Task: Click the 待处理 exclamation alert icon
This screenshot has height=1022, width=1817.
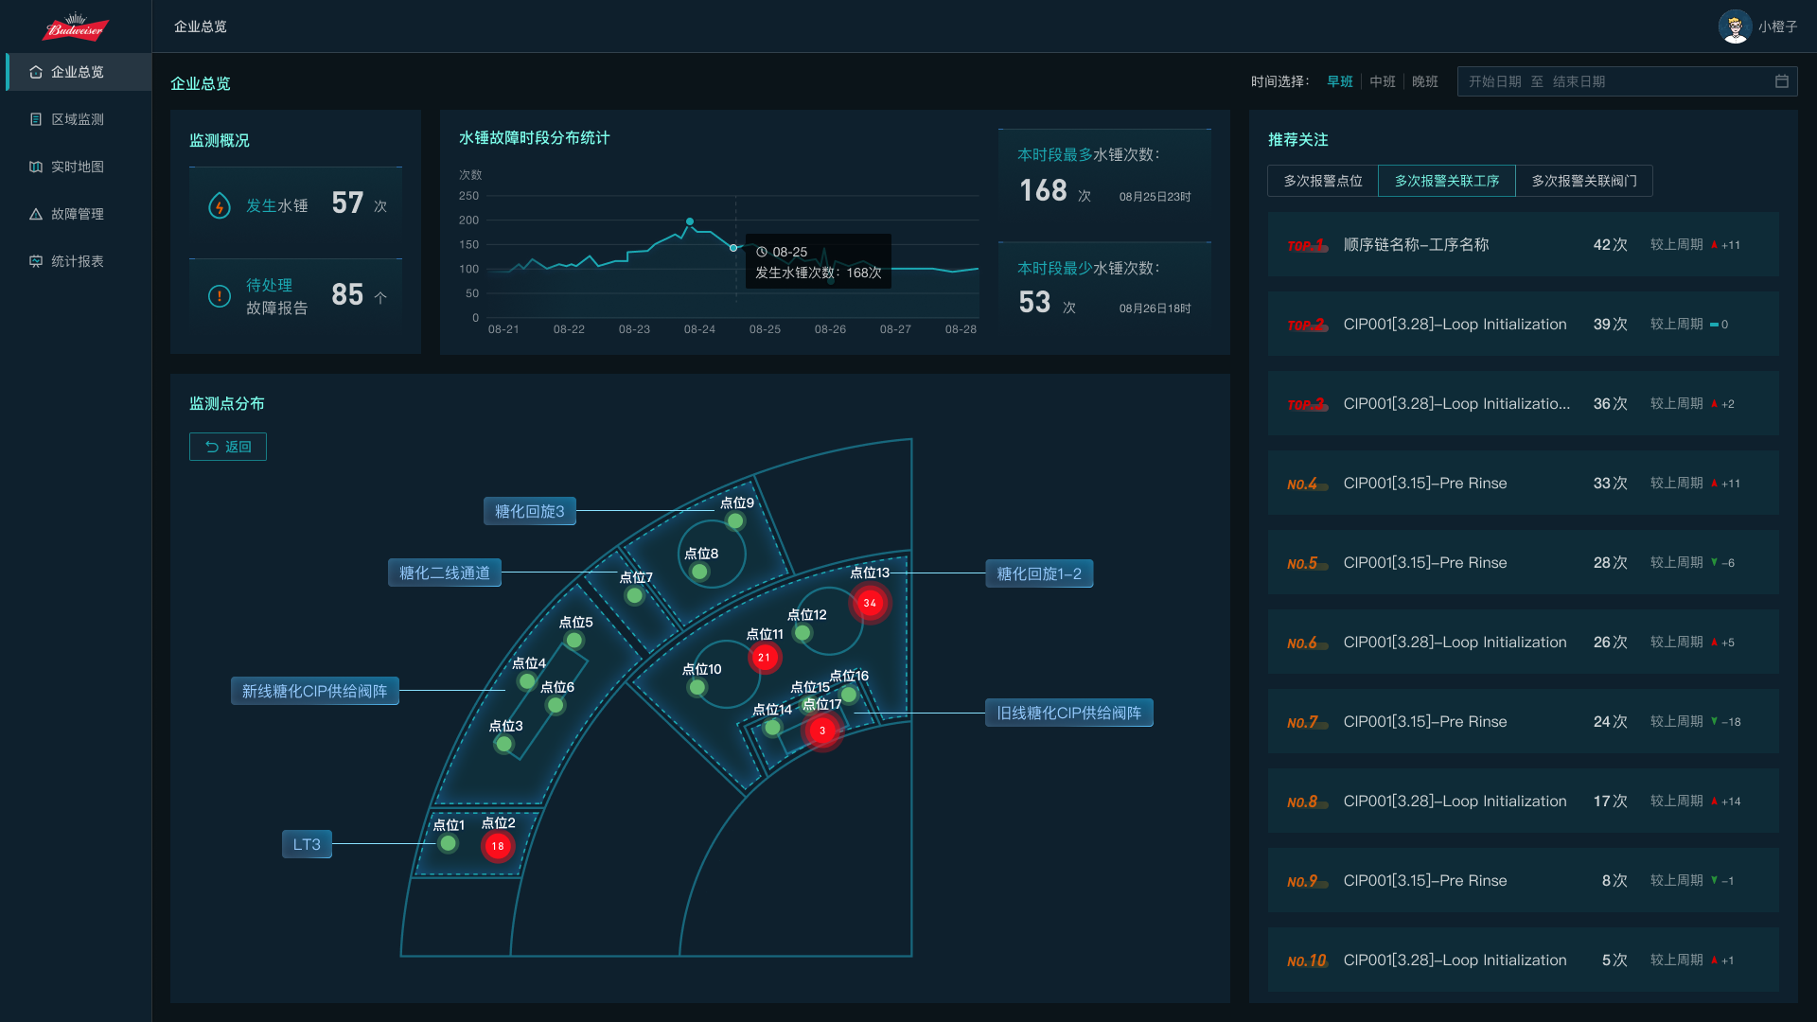Action: (x=220, y=296)
